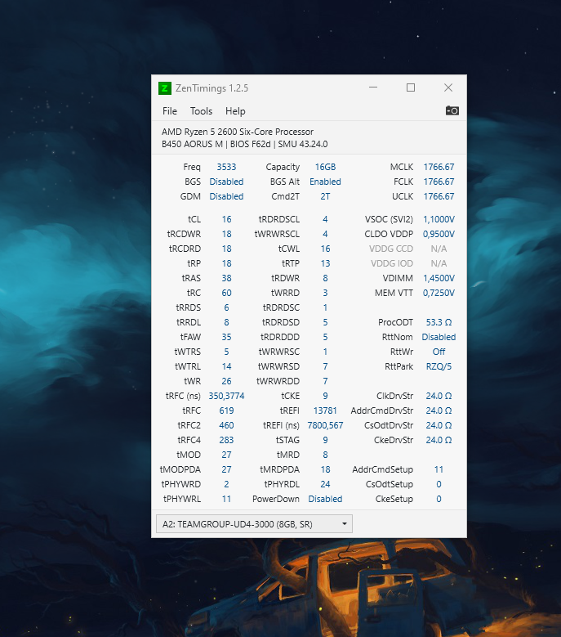Open the Tools menu
The width and height of the screenshot is (561, 637).
201,111
